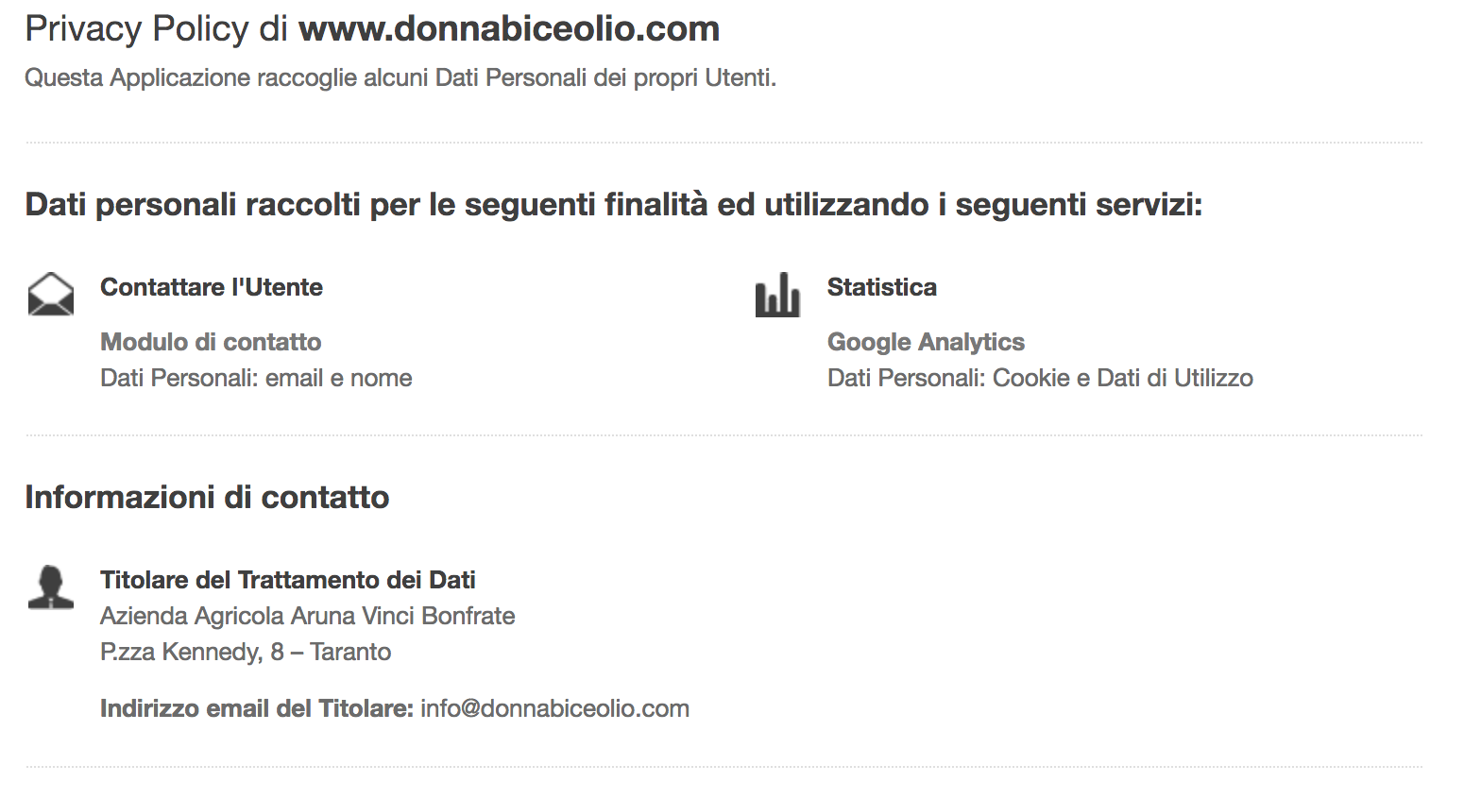Click the P.zza Kennedy, 8 – Taranto address
This screenshot has height=799, width=1464.
click(x=246, y=652)
